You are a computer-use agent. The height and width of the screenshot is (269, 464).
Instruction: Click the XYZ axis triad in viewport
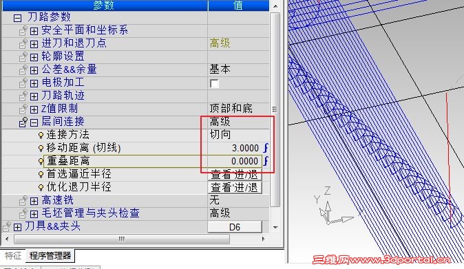click(334, 206)
